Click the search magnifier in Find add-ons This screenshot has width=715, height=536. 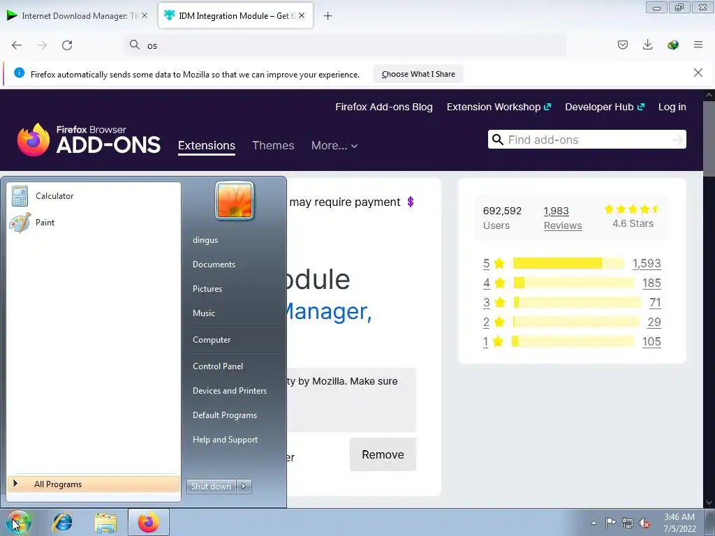pos(498,140)
